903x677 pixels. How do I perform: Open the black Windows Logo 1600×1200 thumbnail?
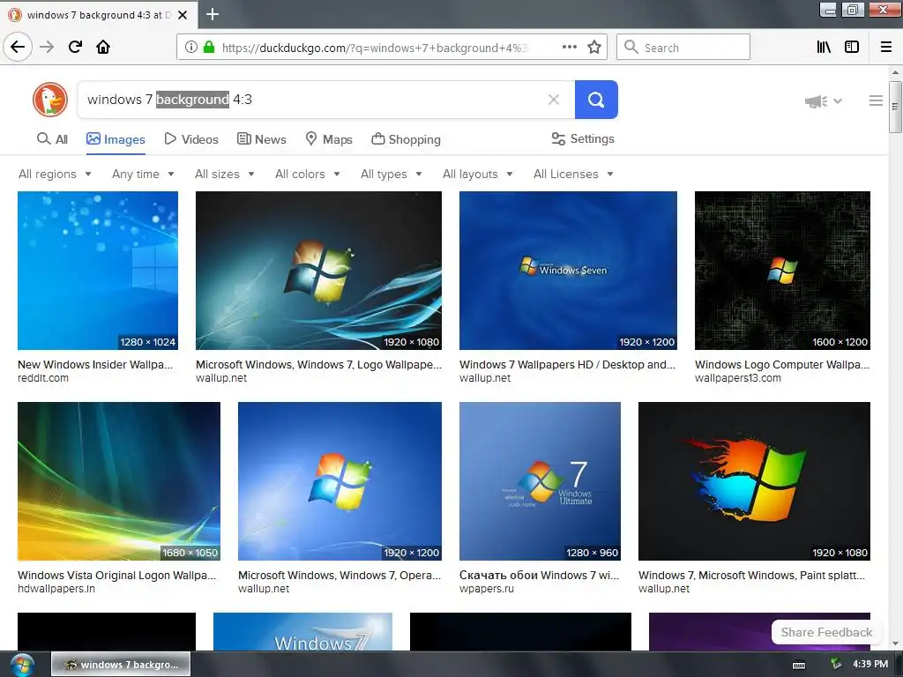point(782,271)
